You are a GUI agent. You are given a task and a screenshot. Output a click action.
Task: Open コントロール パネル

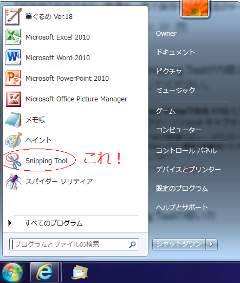click(x=186, y=151)
